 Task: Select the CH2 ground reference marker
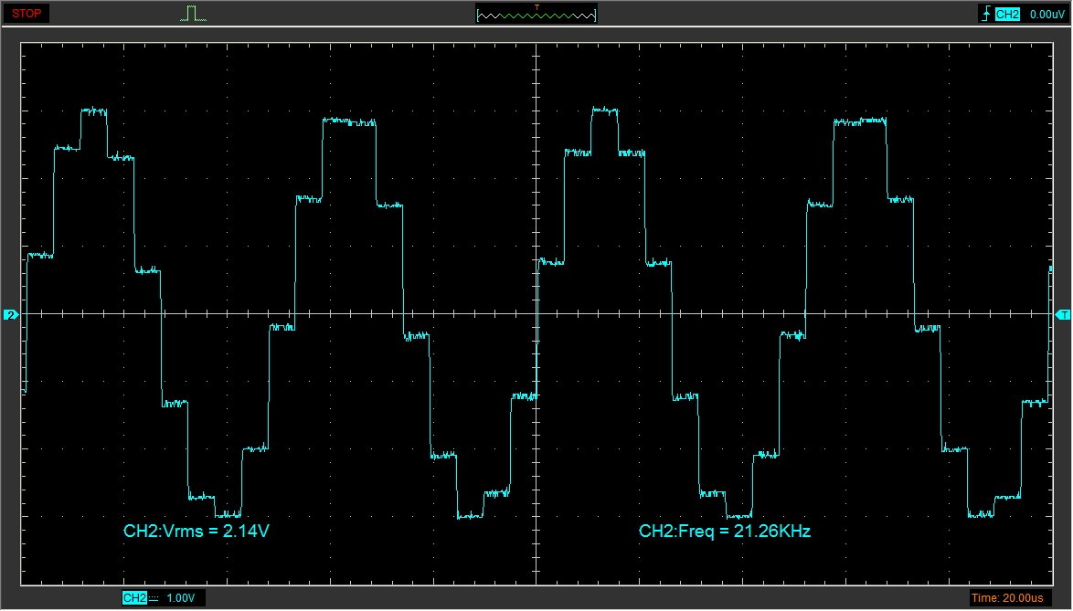[x=11, y=314]
